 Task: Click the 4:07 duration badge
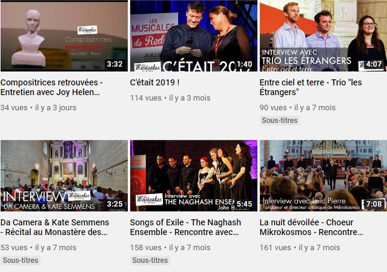click(x=374, y=64)
